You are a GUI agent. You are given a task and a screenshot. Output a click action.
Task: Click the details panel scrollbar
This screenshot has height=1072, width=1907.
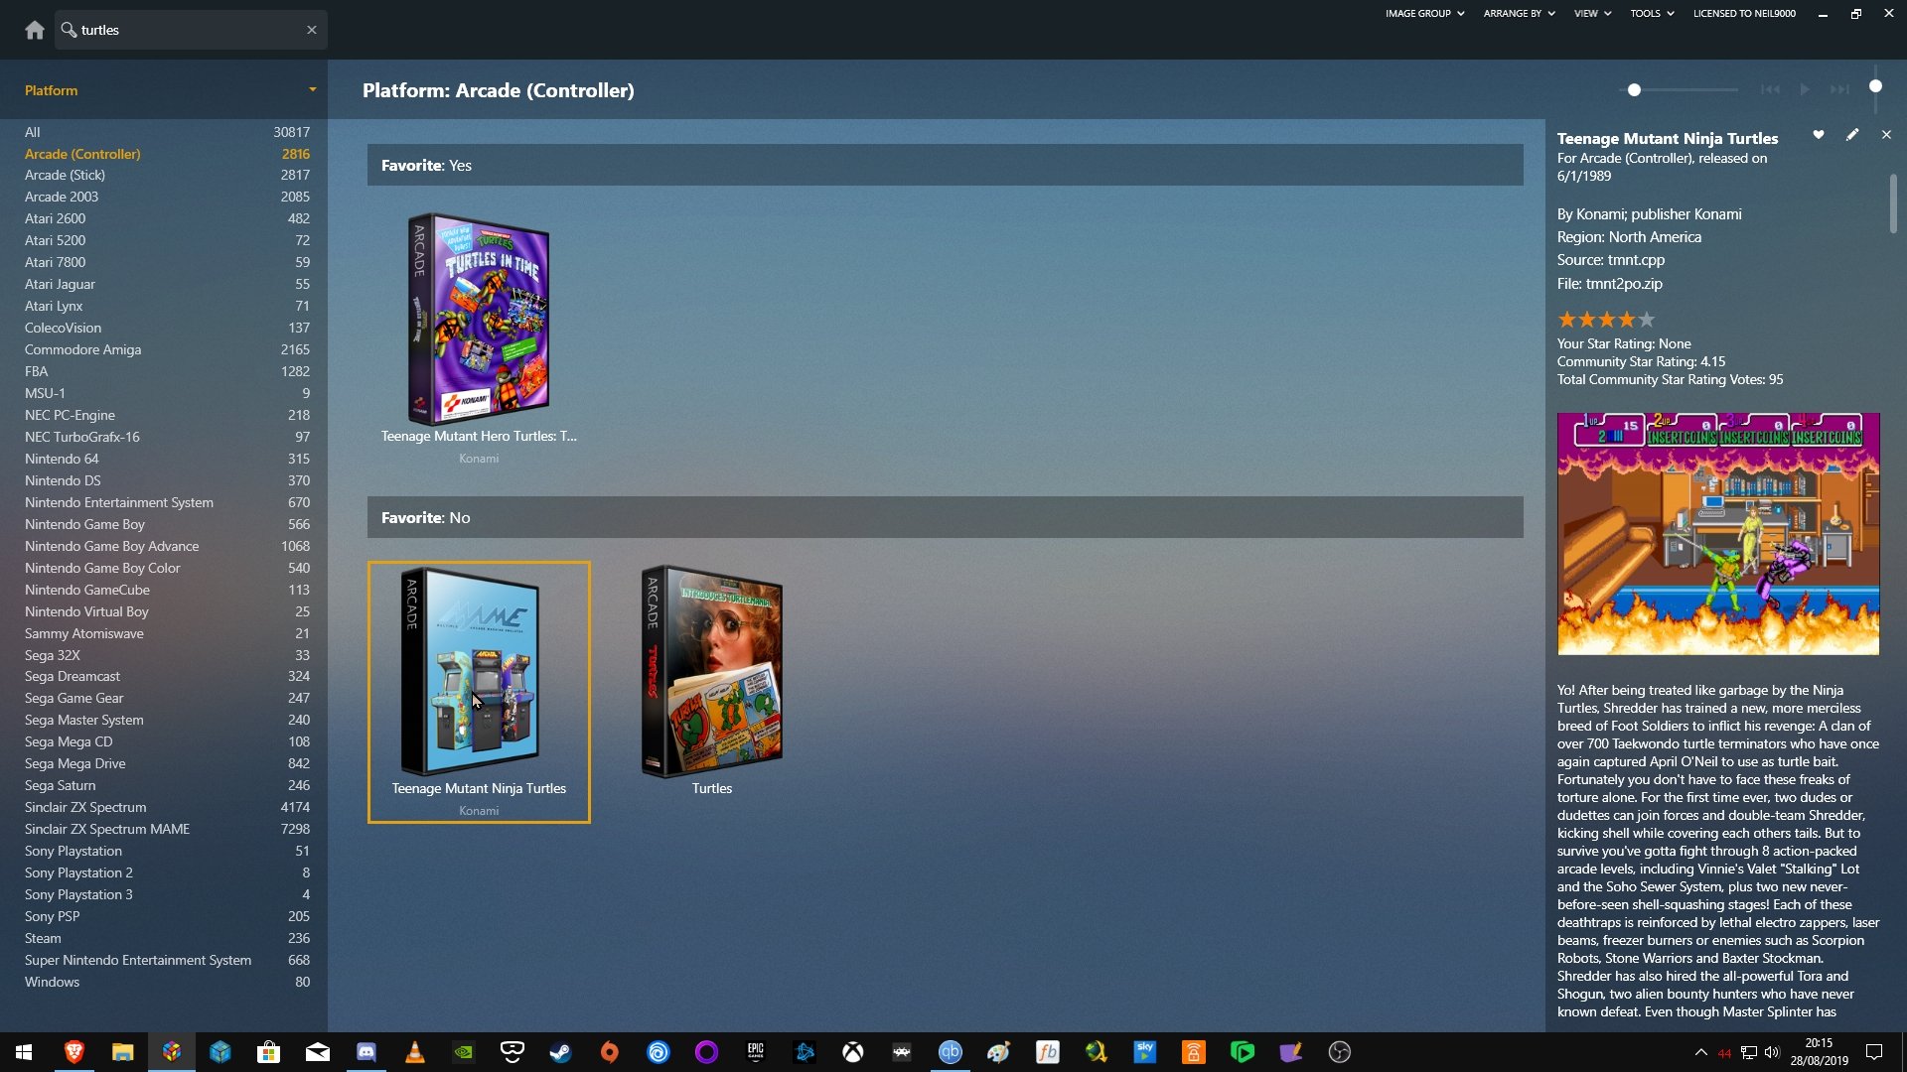[x=1893, y=203]
